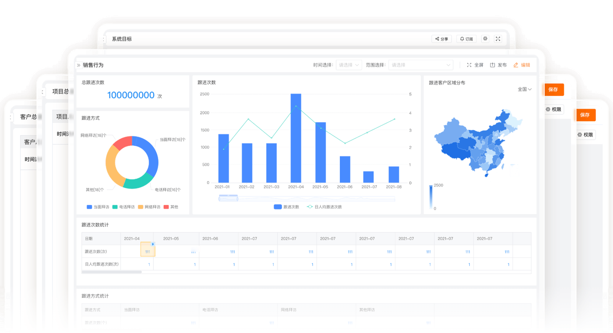This screenshot has width=613, height=333.
Task: Click the 跟进客户区域分布 panel title
Action: point(447,83)
